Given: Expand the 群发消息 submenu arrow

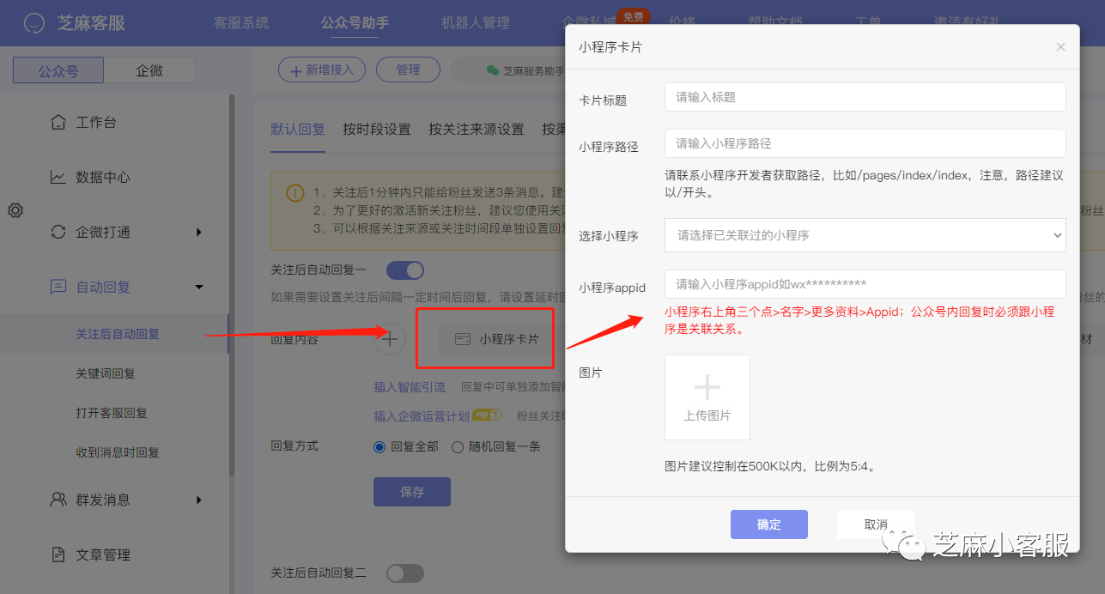Looking at the screenshot, I should click(199, 500).
